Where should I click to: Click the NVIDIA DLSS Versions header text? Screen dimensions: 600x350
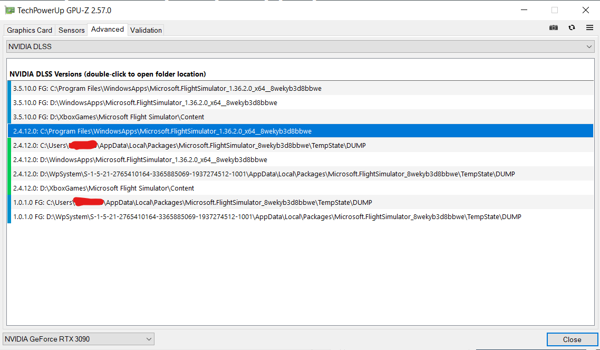[x=108, y=74]
